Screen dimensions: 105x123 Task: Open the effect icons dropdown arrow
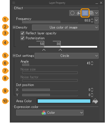tap(97, 13)
